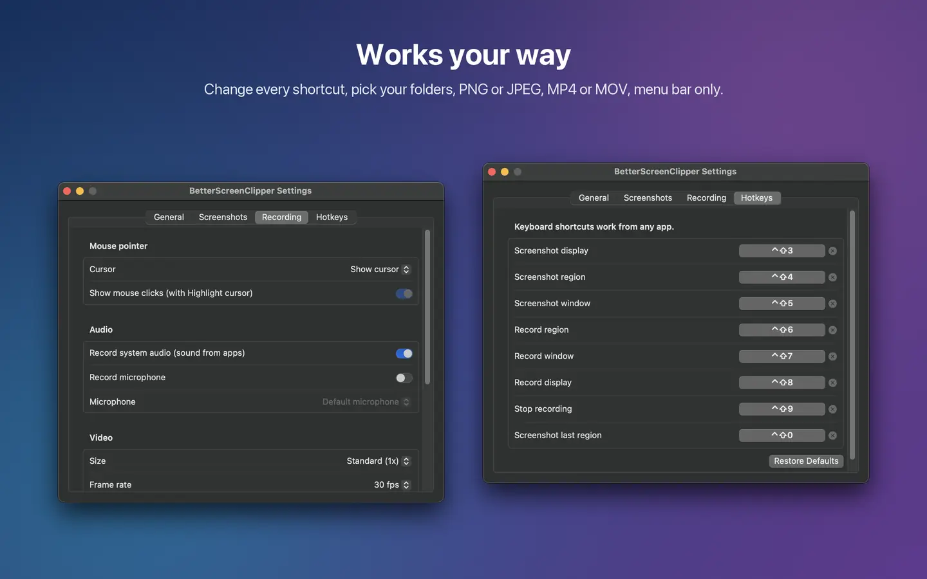Edit the Record window hotkey field
Screen dimensions: 927x579
782,356
